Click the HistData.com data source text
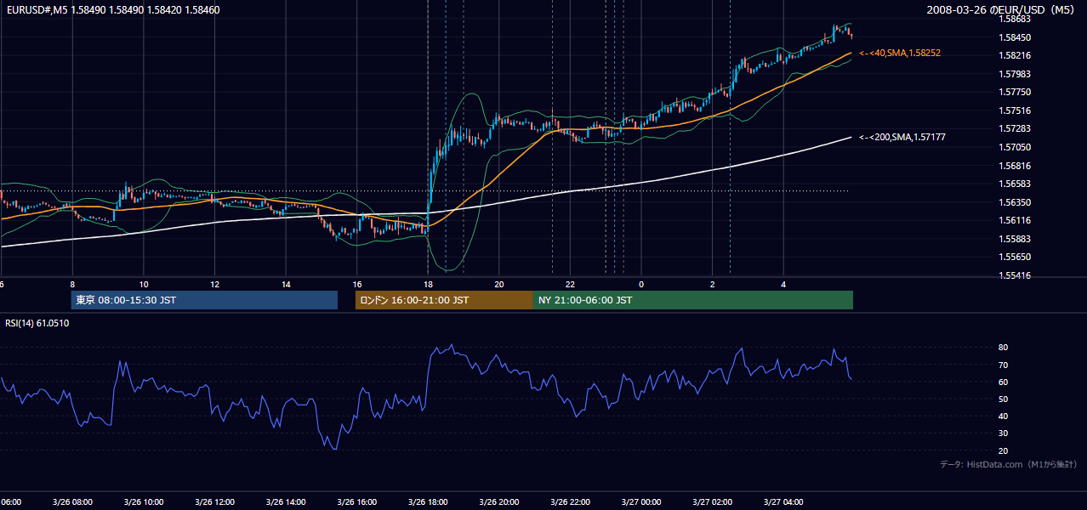 [1008, 464]
